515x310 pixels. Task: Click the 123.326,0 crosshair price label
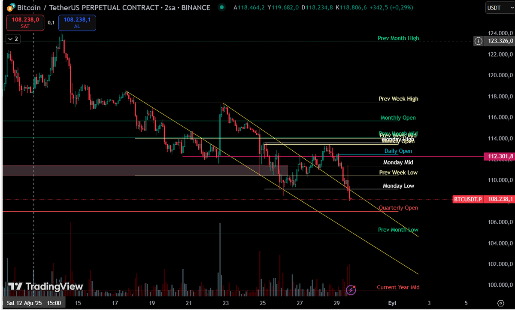(x=499, y=41)
